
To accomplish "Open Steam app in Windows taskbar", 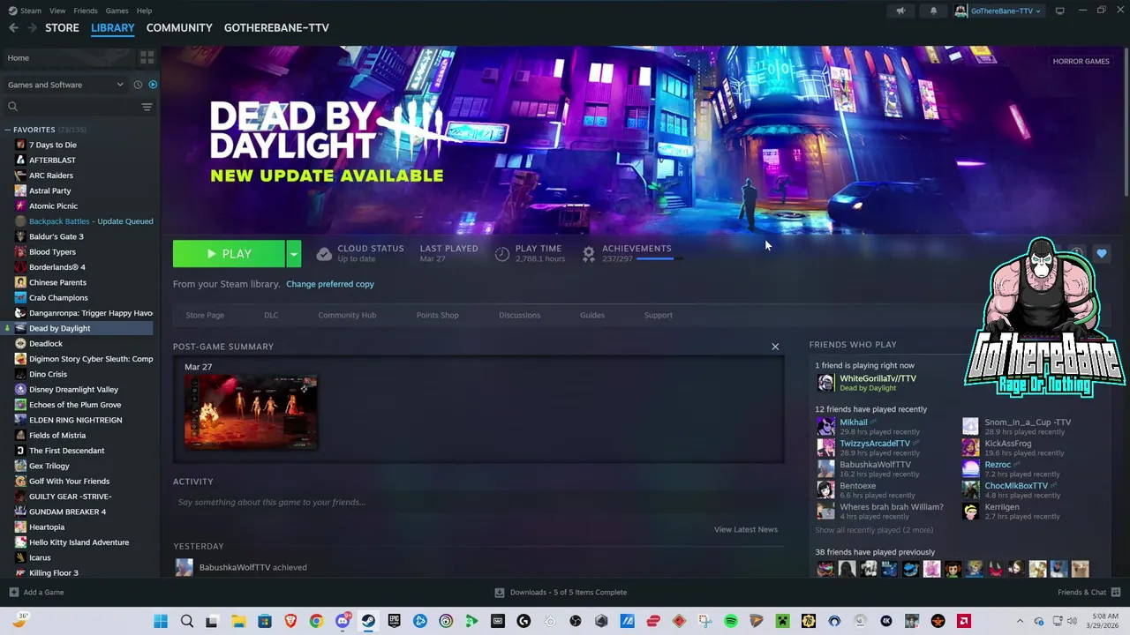I will [368, 621].
